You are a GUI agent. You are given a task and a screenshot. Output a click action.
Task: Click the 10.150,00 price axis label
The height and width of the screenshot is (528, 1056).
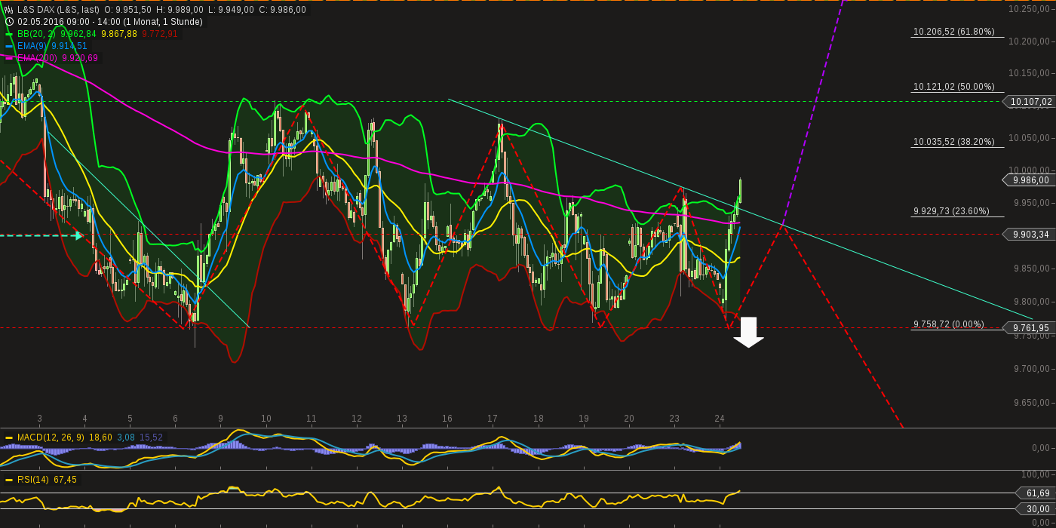click(x=1030, y=73)
